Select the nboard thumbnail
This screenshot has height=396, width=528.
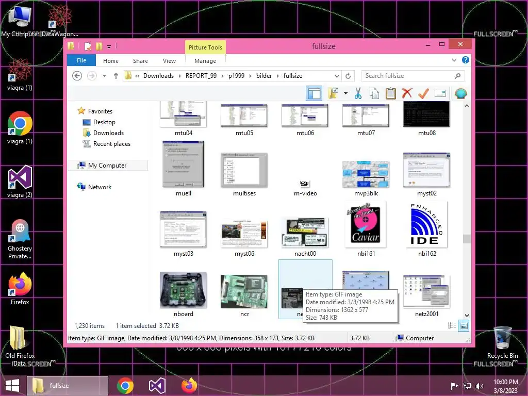click(183, 290)
